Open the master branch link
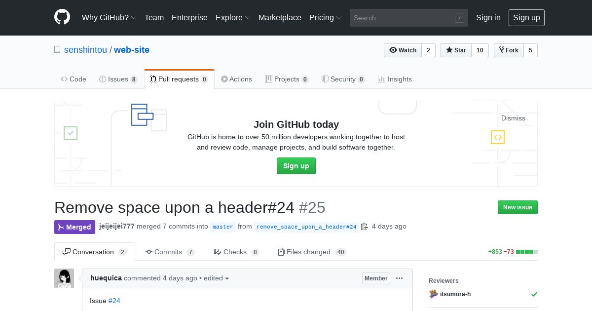 click(x=222, y=227)
